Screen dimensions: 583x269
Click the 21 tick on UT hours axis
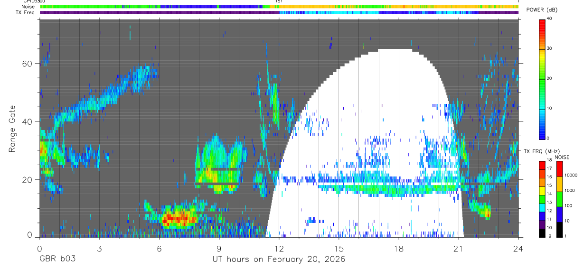459,248
